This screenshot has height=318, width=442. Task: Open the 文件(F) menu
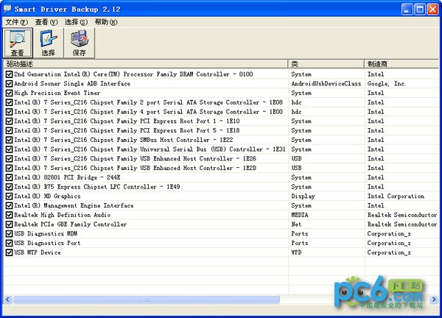[17, 22]
